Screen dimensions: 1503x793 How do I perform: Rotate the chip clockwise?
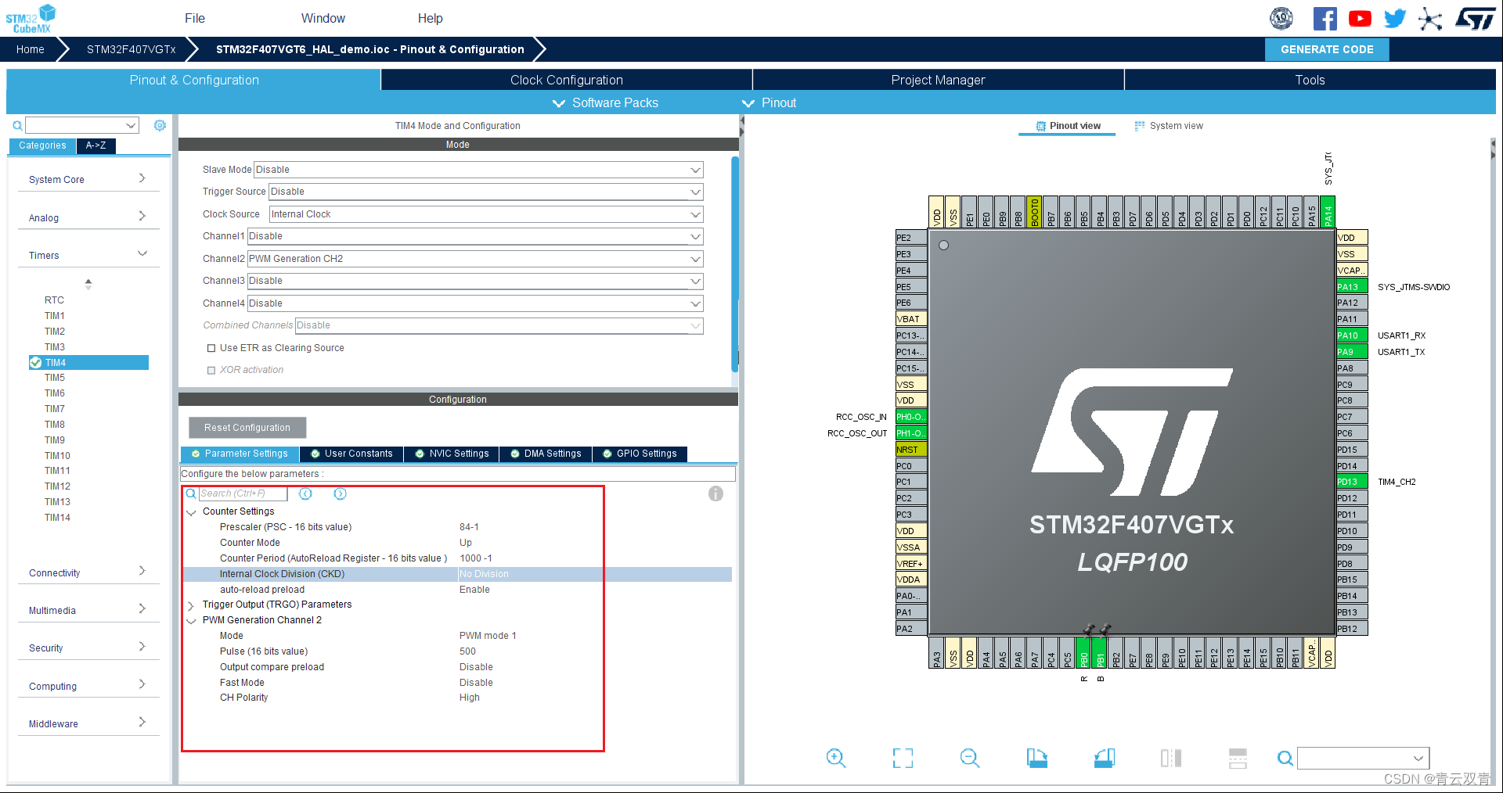click(x=1037, y=758)
